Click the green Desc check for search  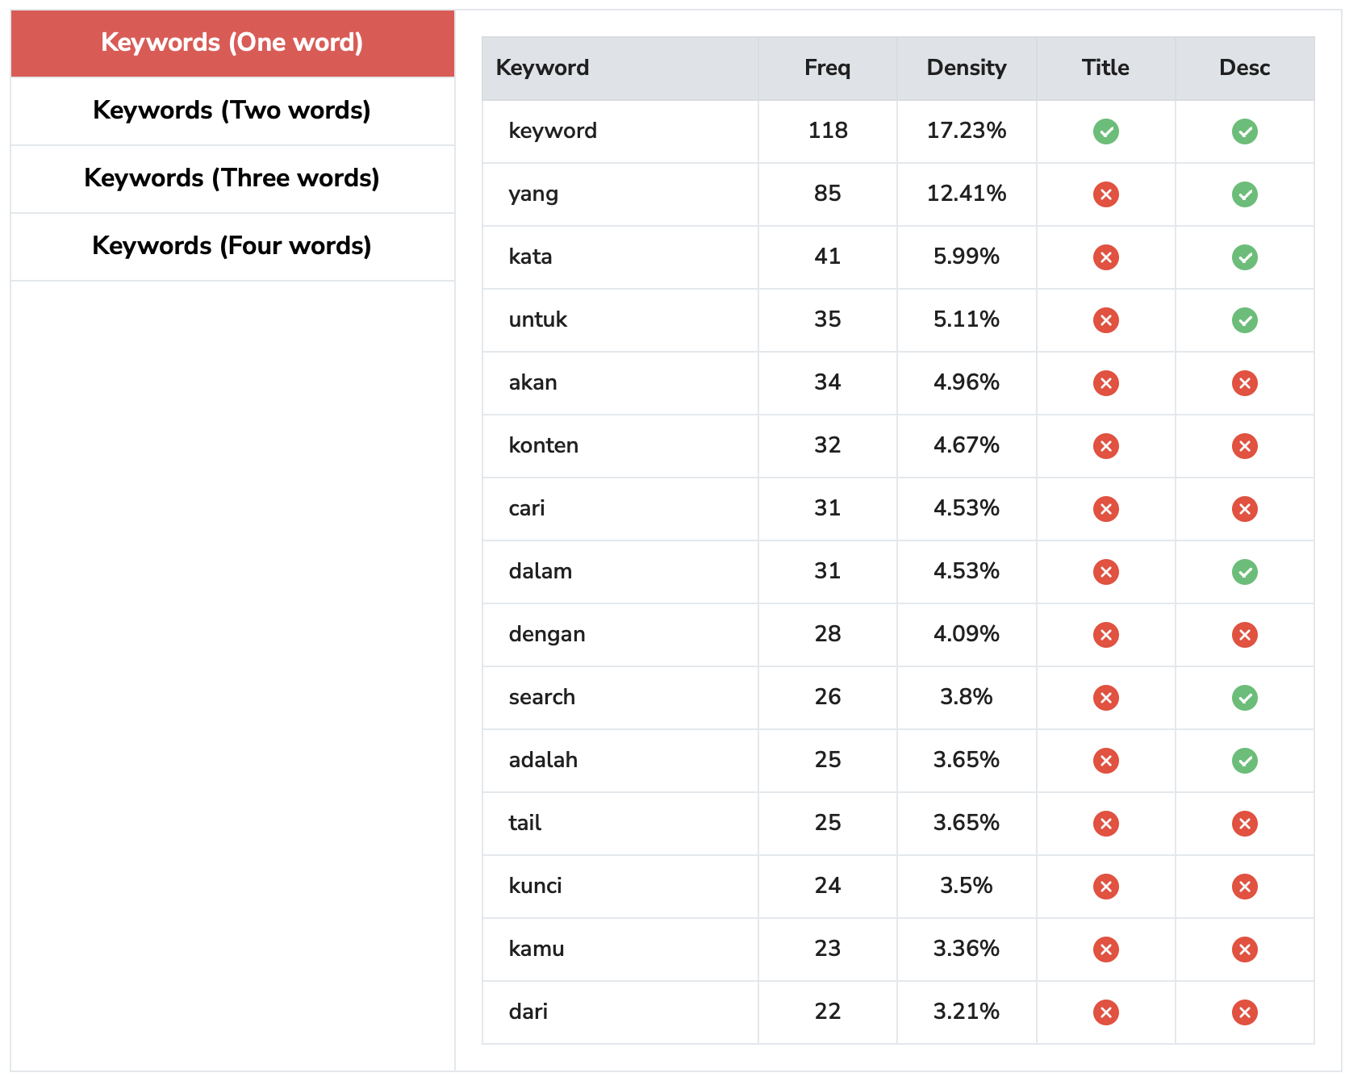tap(1245, 698)
